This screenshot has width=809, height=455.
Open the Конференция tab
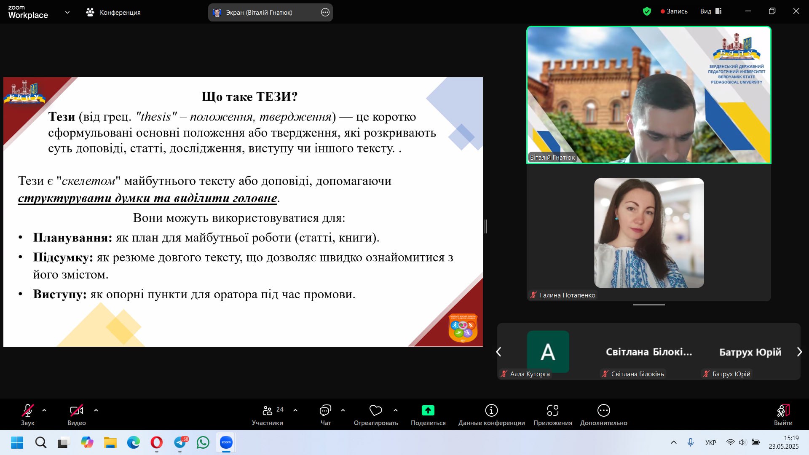pos(113,12)
